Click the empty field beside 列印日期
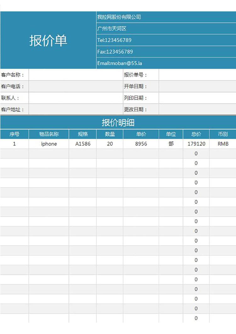Viewport: 236px width, 334px height. pos(197,98)
